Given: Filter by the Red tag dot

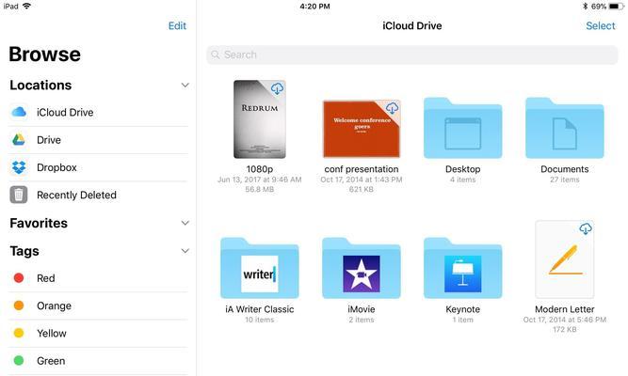Looking at the screenshot, I should click(x=19, y=278).
